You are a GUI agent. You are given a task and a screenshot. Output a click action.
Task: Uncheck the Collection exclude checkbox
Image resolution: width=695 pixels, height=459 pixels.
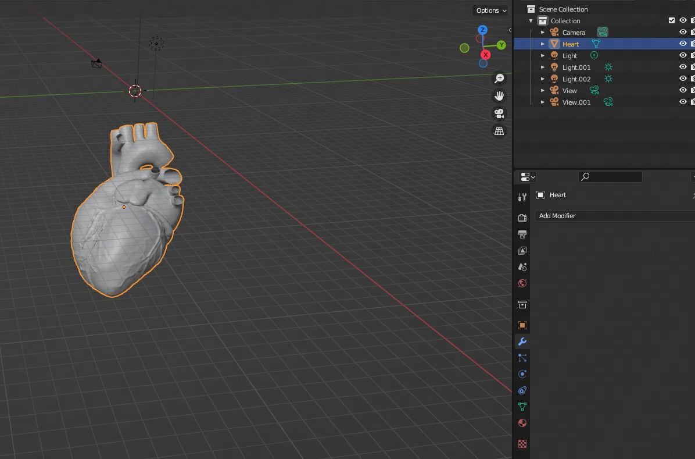[x=672, y=20]
